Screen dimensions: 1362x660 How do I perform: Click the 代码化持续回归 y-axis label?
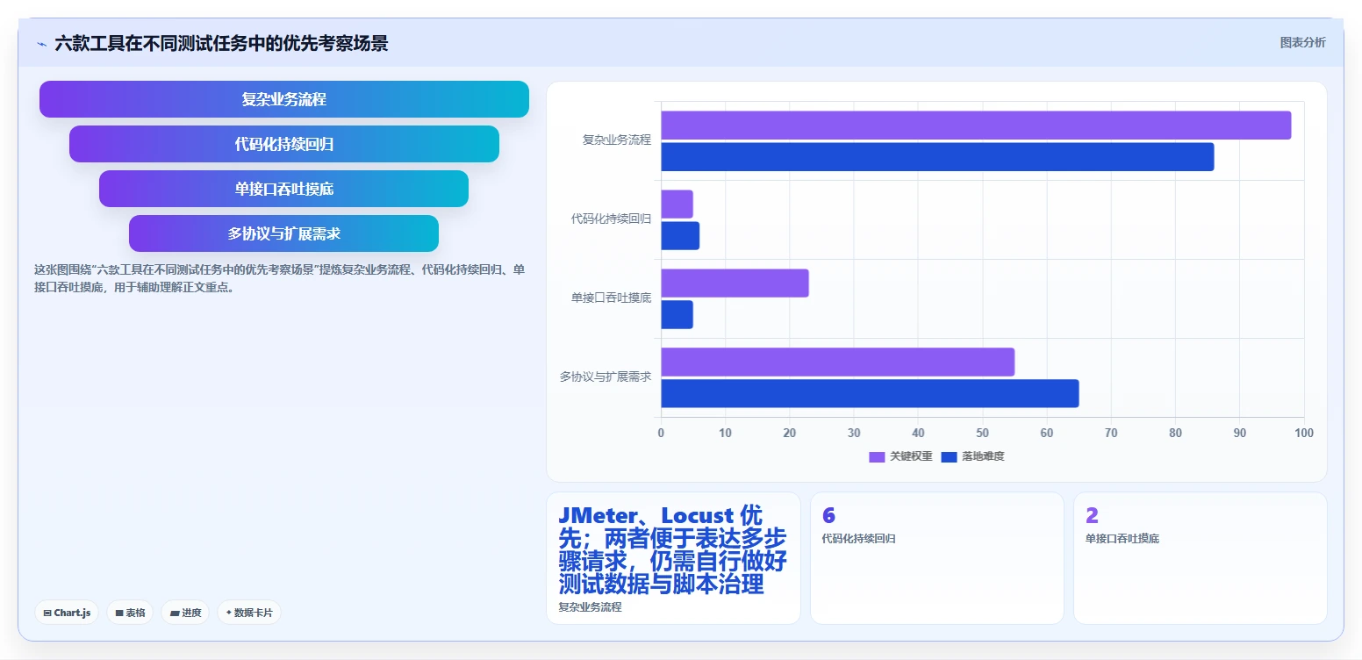611,219
